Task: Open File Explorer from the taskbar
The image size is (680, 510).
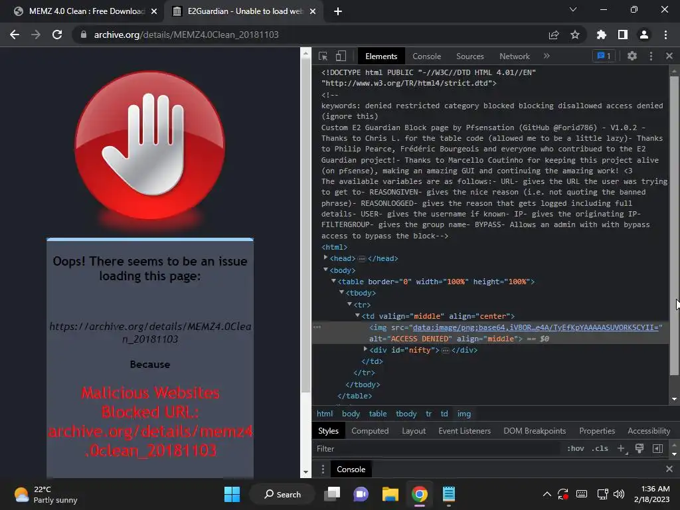Action: click(x=390, y=494)
